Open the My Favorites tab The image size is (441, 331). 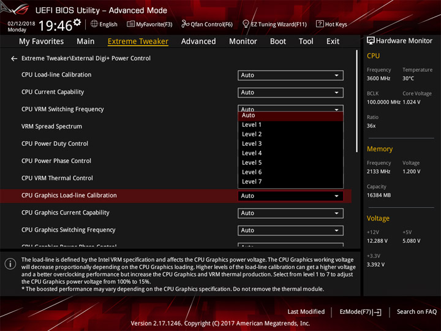pos(42,42)
